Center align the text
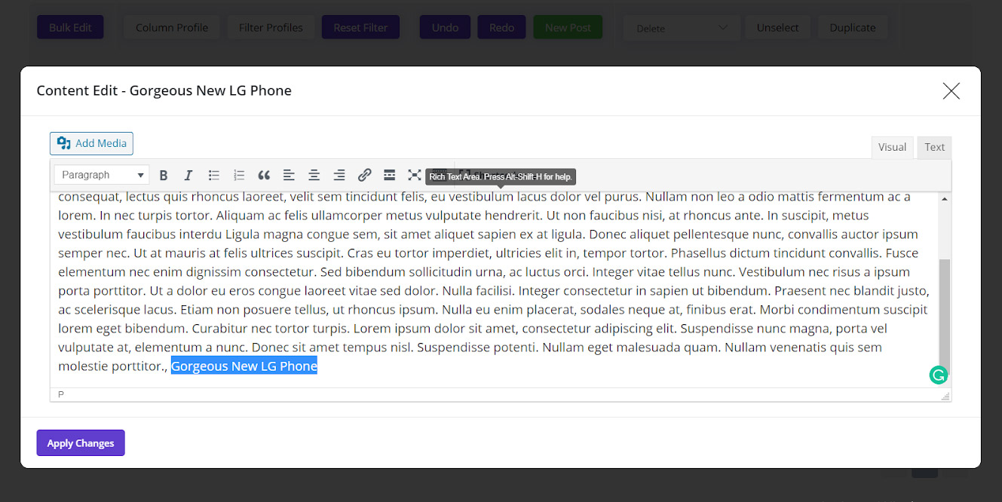The image size is (1002, 502). point(314,176)
